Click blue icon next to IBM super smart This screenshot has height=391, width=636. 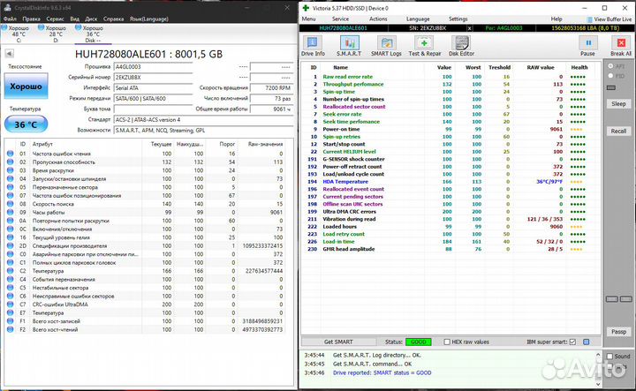[x=587, y=342]
